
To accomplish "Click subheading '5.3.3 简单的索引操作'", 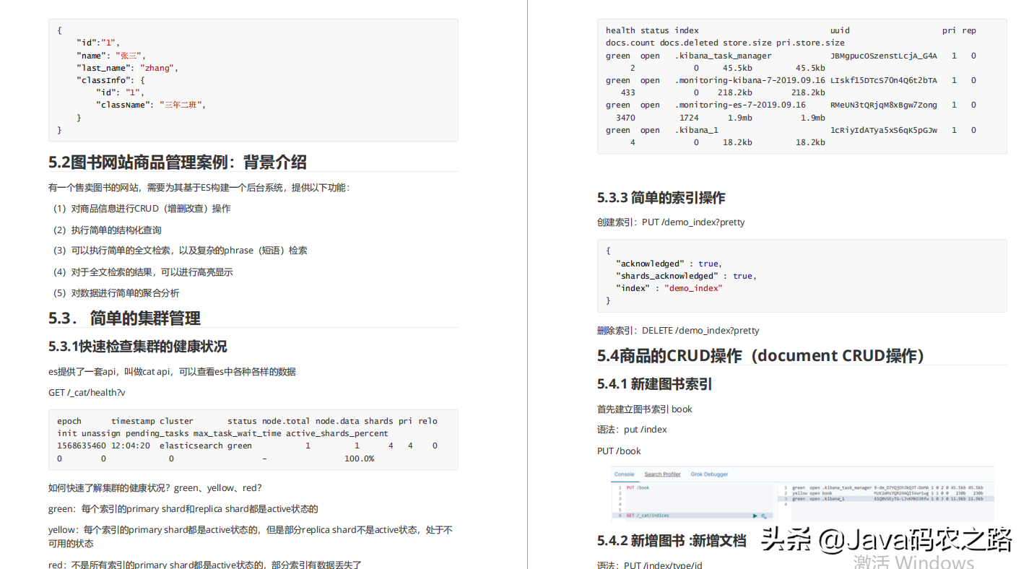I will tap(661, 198).
